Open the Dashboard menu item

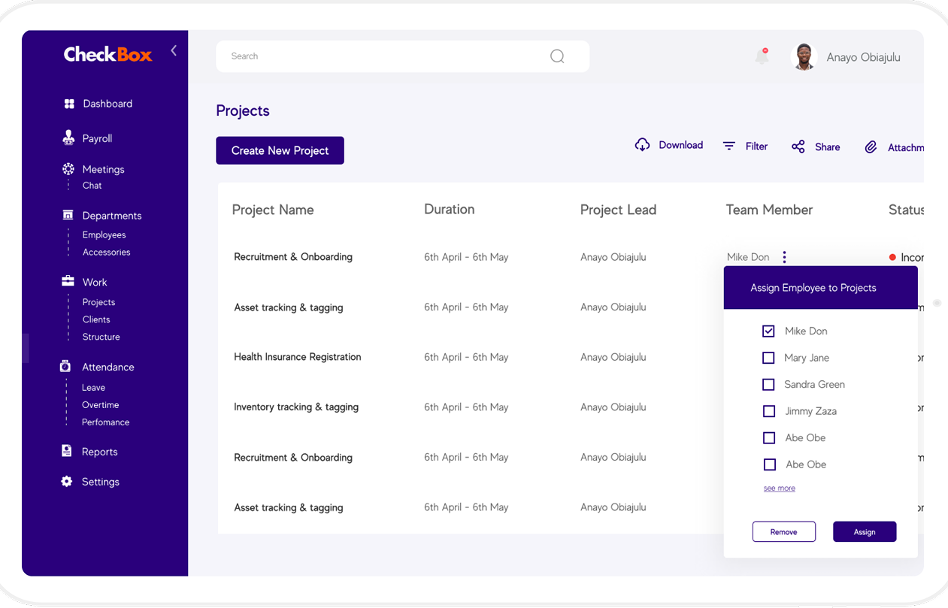coord(108,104)
